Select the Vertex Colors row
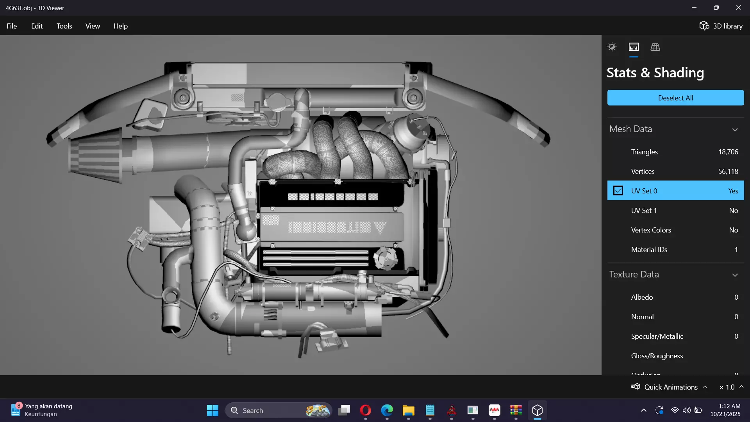The width and height of the screenshot is (750, 422). tap(675, 230)
